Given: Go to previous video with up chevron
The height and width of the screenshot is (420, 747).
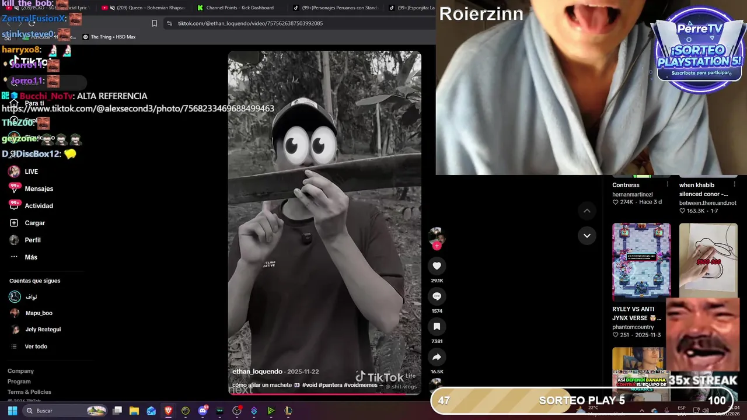Looking at the screenshot, I should pos(587,211).
